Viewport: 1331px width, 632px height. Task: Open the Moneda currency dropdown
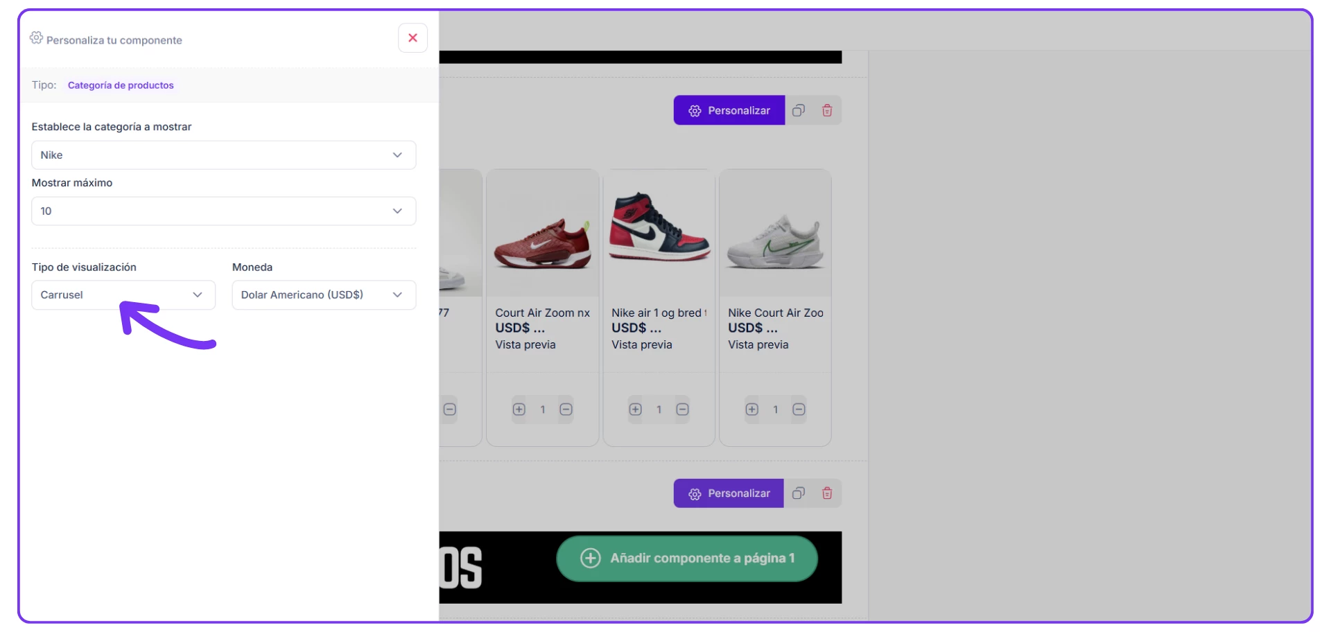[x=324, y=295]
